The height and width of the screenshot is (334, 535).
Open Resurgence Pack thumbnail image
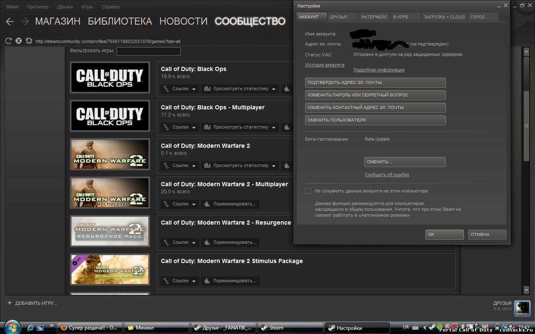110,231
